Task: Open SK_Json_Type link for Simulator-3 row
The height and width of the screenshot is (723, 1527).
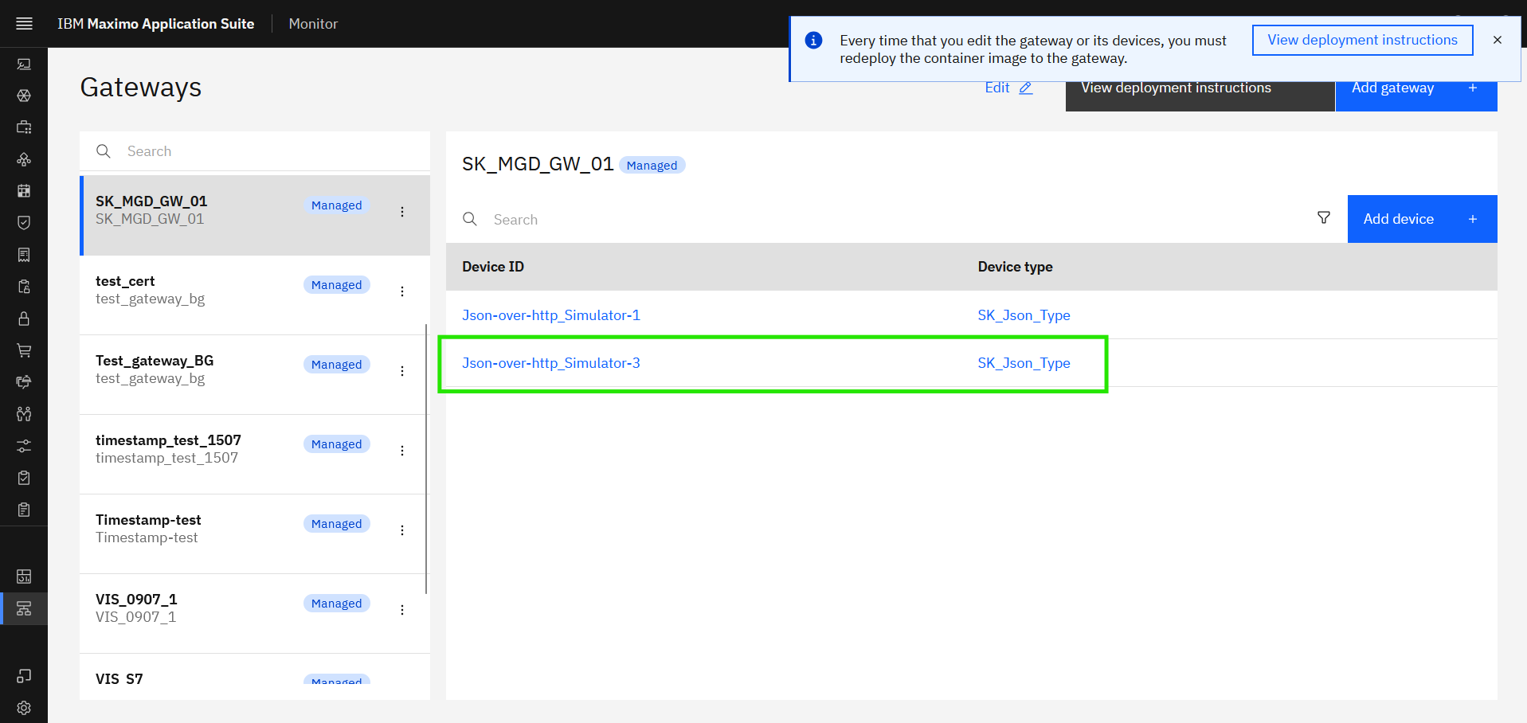Action: click(1024, 363)
